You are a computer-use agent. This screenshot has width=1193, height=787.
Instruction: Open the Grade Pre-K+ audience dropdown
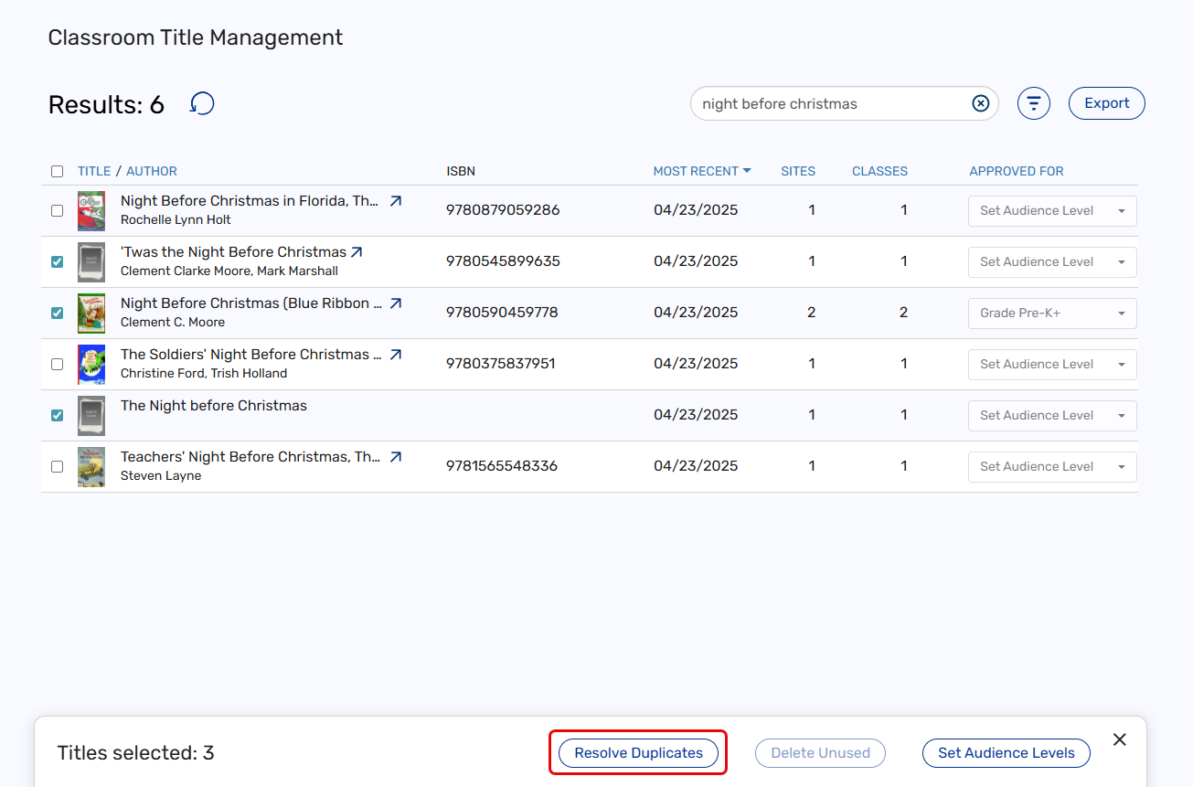tap(1052, 313)
